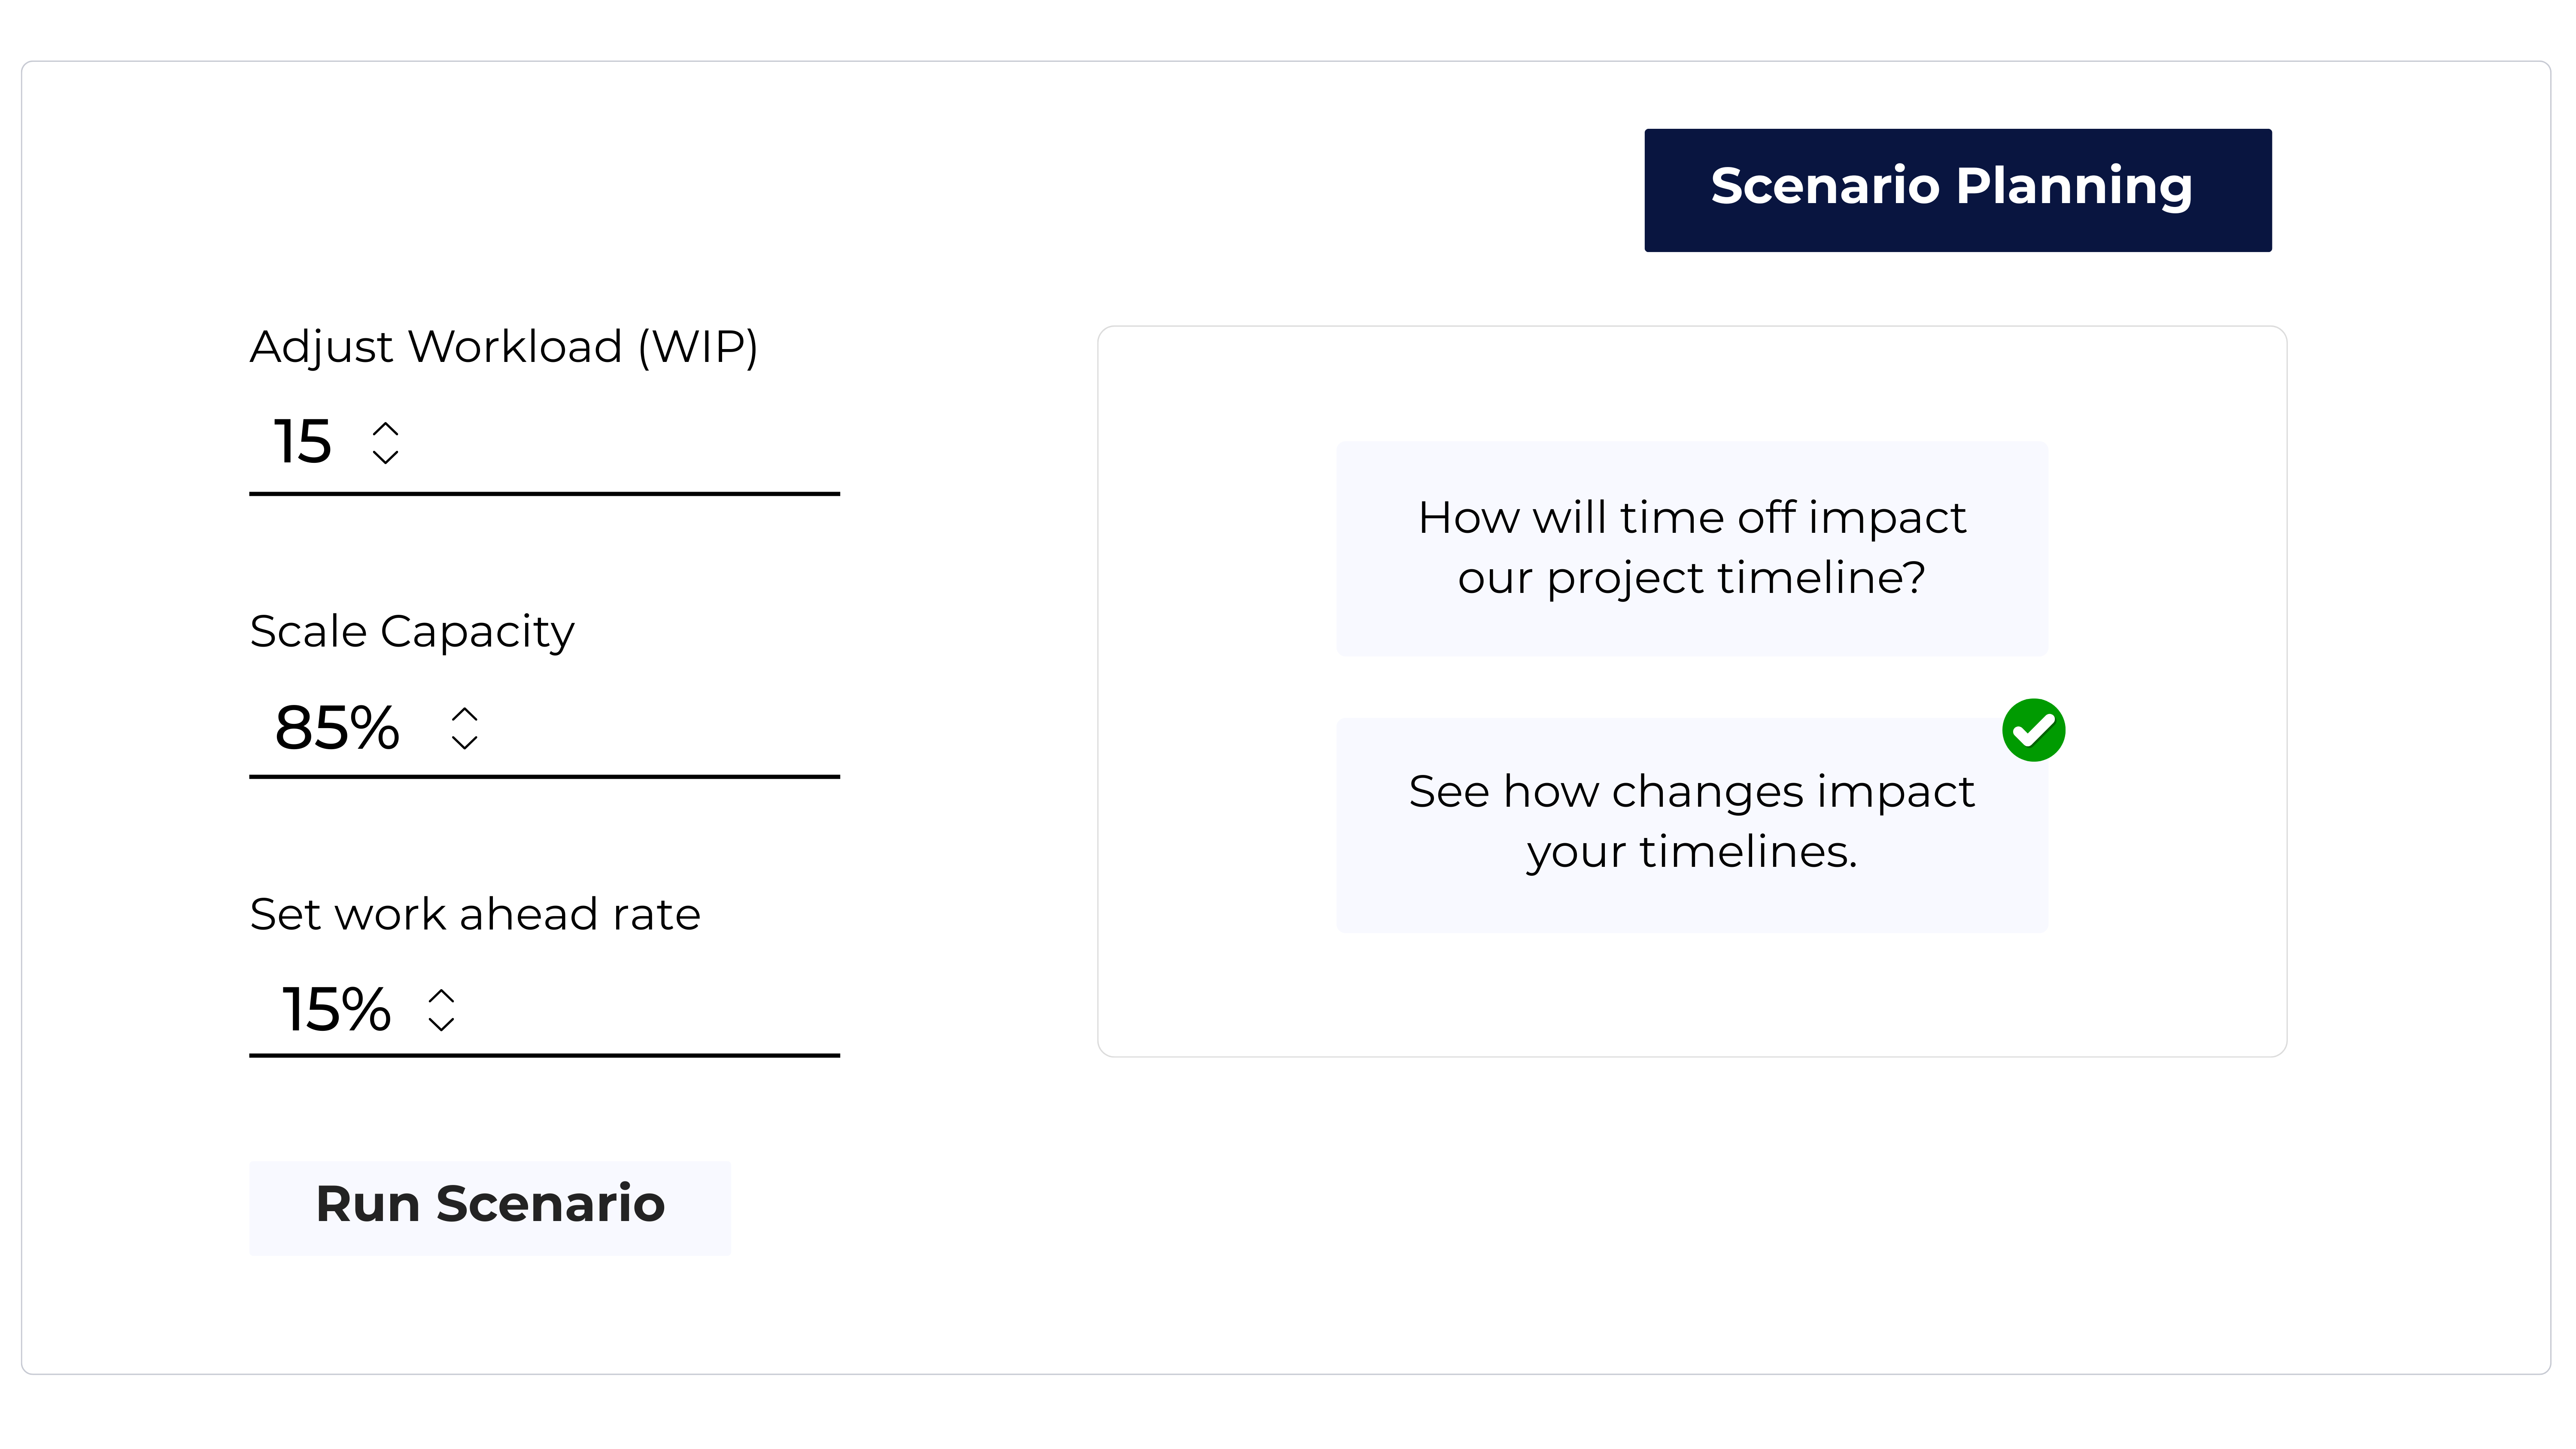Click the work ahead rate 15% field
Viewport: 2576px width, 1449px height.
click(336, 1009)
